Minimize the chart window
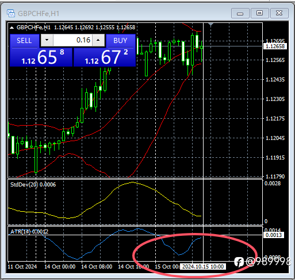The image size is (295, 280). 240,13
